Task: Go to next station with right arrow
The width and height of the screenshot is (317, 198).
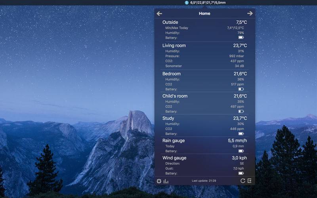Action: pyautogui.click(x=250, y=13)
